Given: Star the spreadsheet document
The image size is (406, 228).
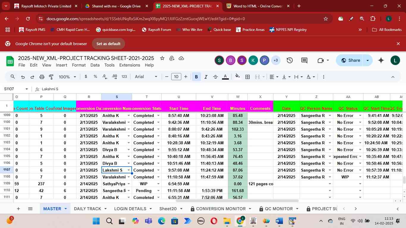Looking at the screenshot, I should coord(162,58).
